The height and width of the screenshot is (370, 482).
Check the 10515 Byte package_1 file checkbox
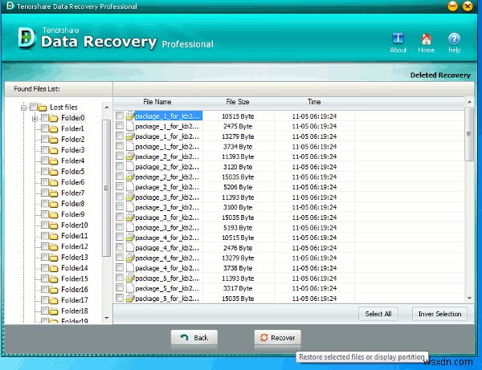pos(120,116)
